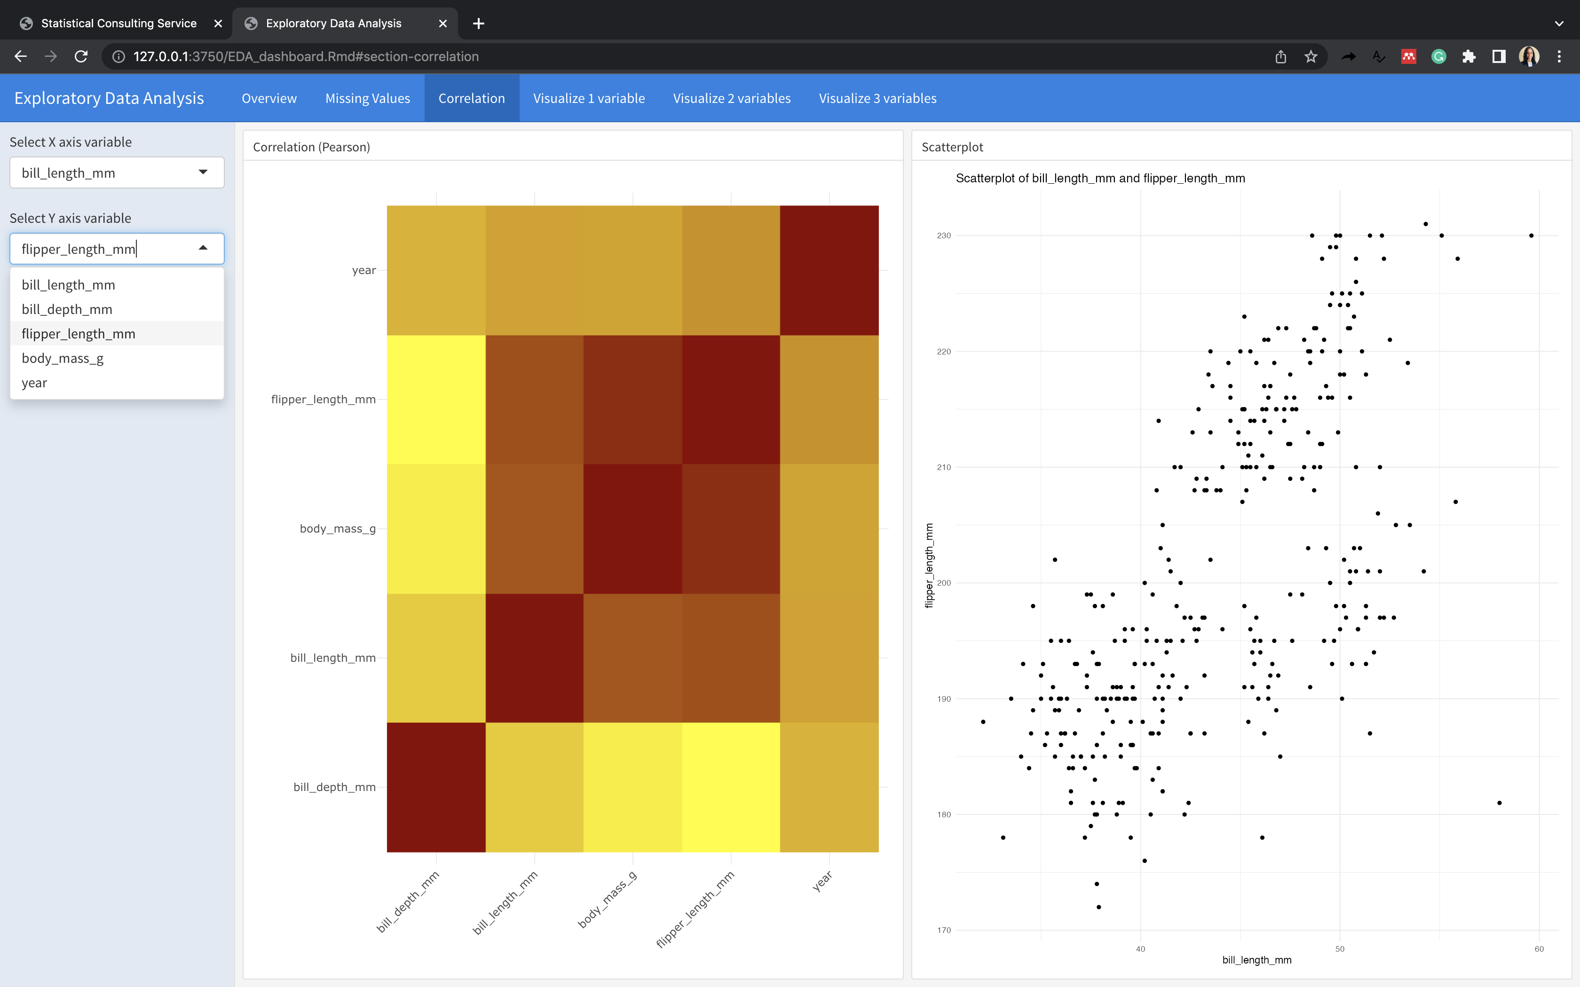
Task: Select body_mass_g from dropdown list
Action: tap(63, 358)
